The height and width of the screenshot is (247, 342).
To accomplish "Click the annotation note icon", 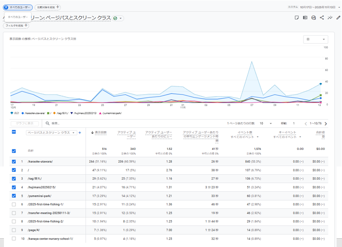I will pyautogui.click(x=297, y=18).
